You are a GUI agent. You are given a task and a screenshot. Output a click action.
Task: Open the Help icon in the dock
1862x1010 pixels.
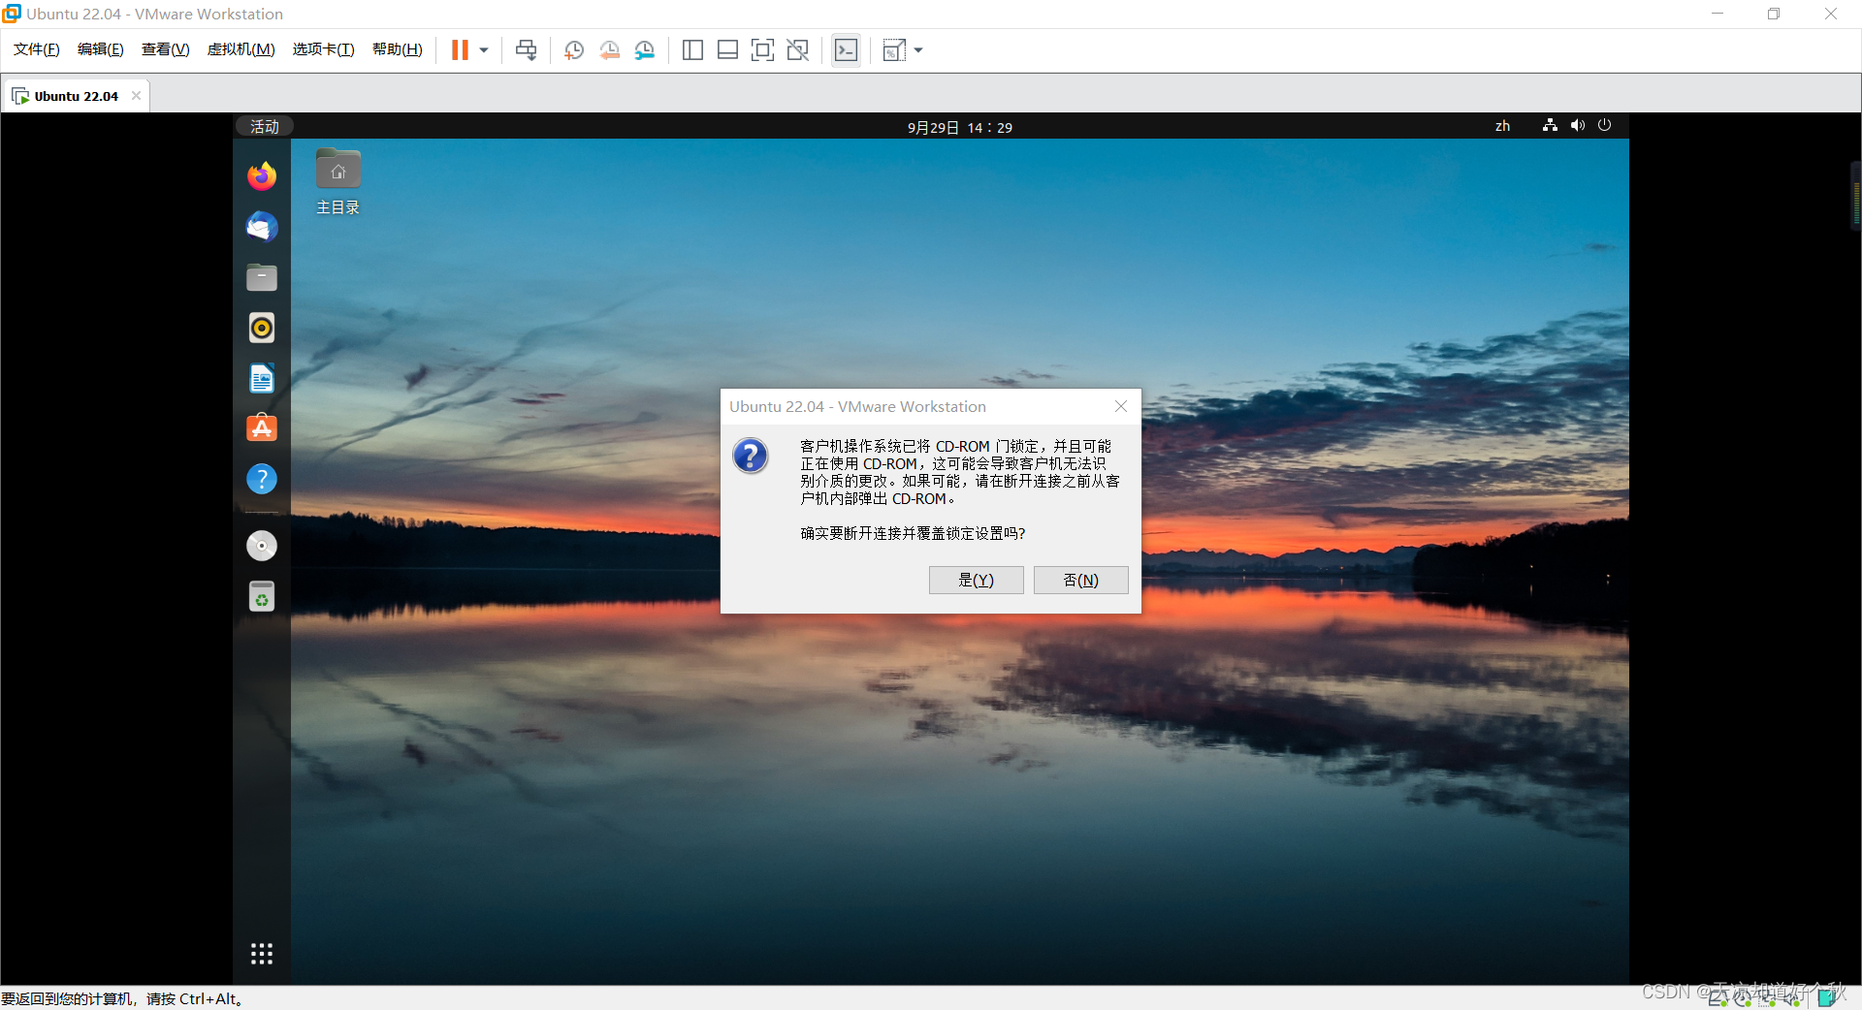click(262, 479)
